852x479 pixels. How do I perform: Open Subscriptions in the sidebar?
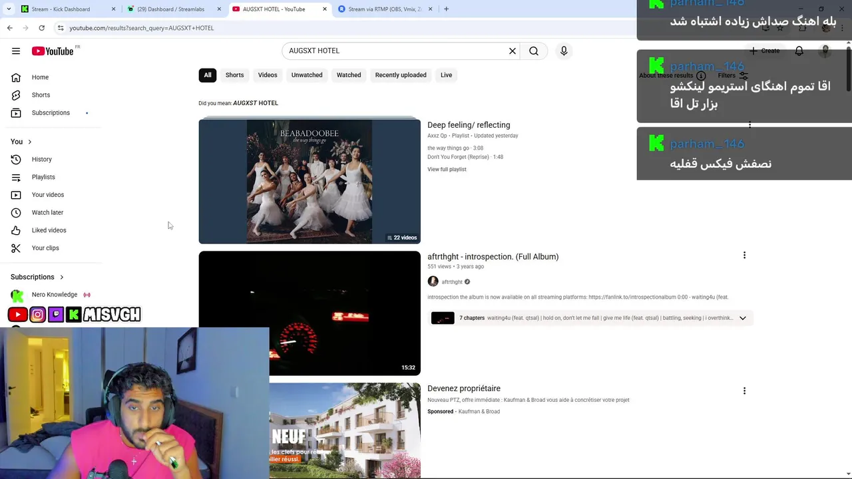51,113
